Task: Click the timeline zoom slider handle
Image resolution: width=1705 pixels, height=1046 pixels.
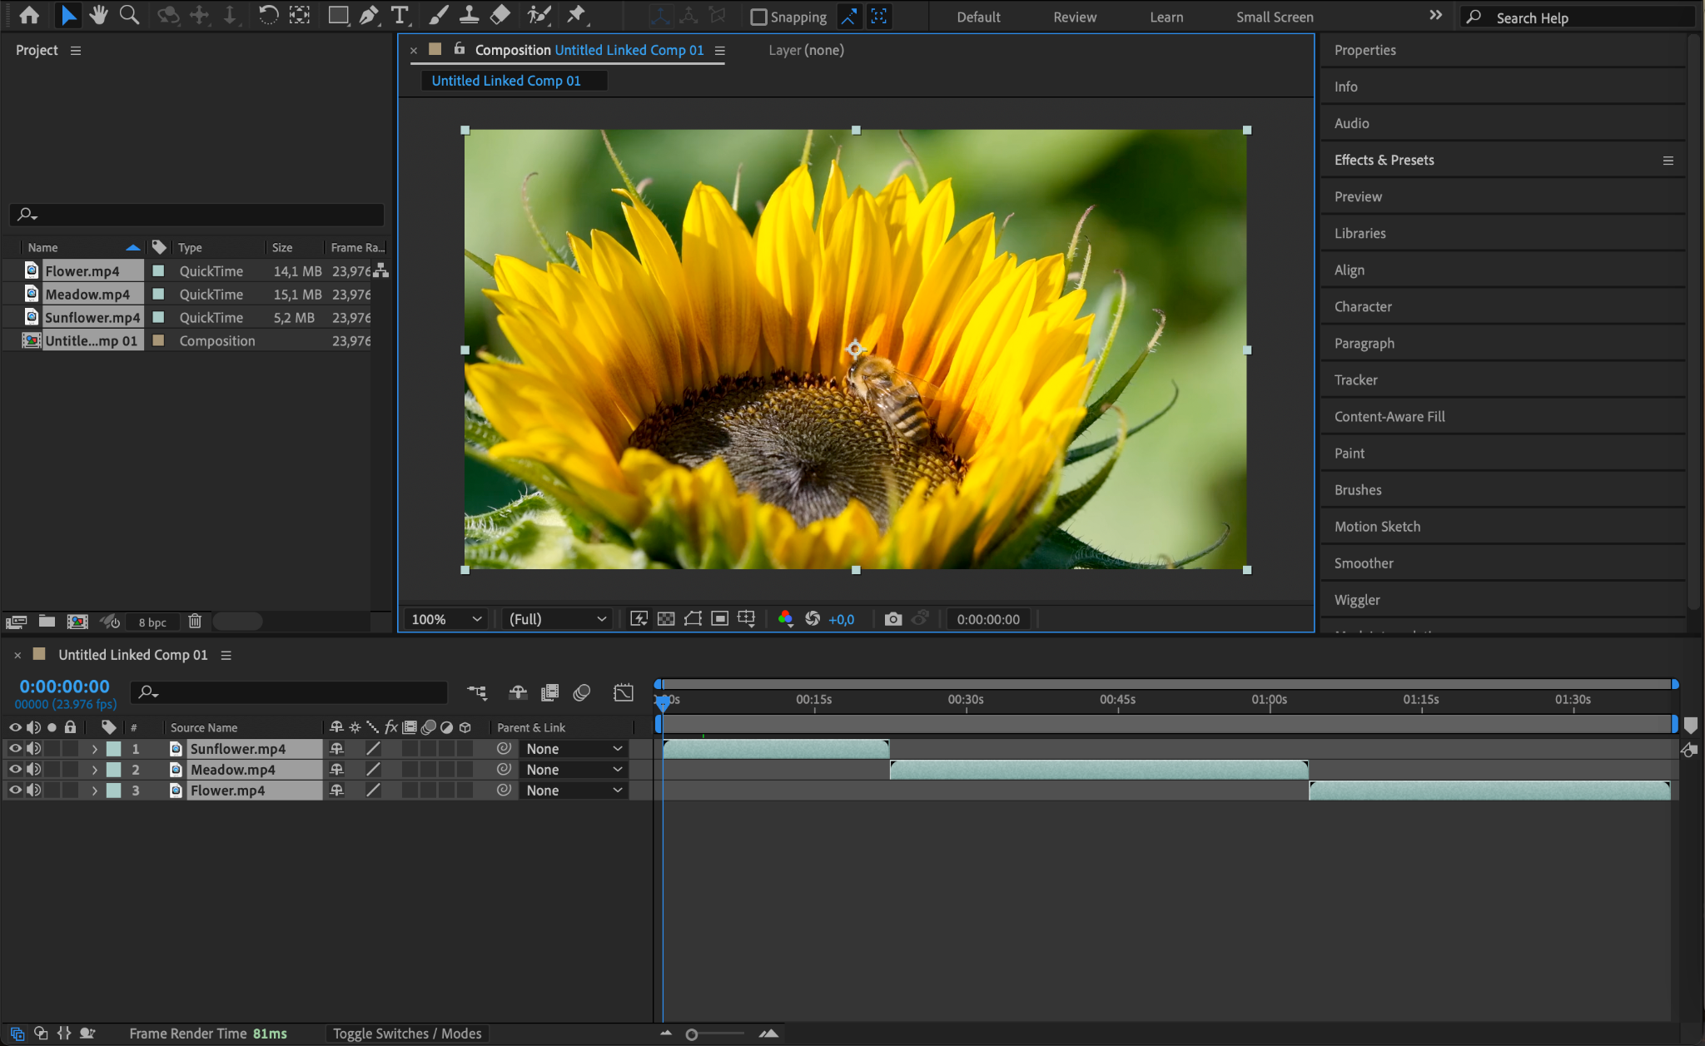Action: click(691, 1034)
